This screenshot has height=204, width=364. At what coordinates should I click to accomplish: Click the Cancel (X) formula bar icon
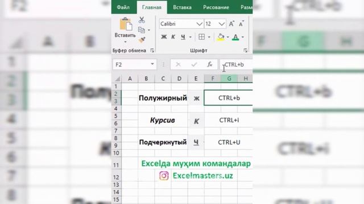178,65
